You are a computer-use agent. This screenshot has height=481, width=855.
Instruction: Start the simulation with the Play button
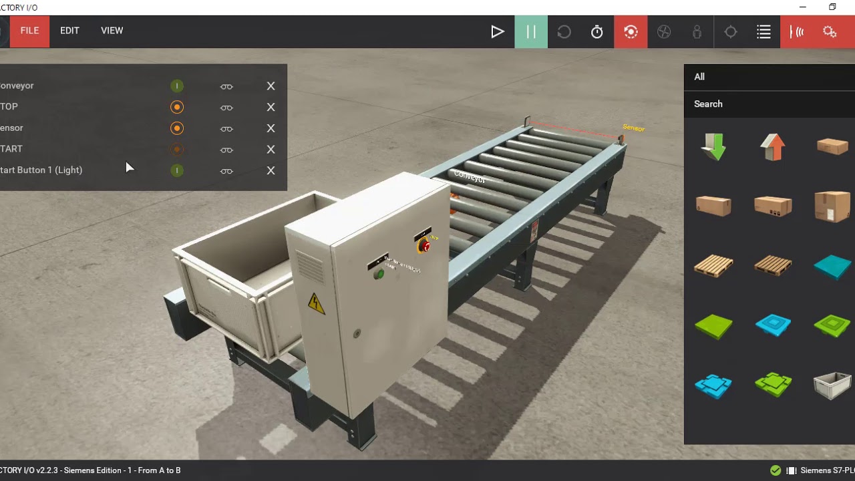(498, 31)
